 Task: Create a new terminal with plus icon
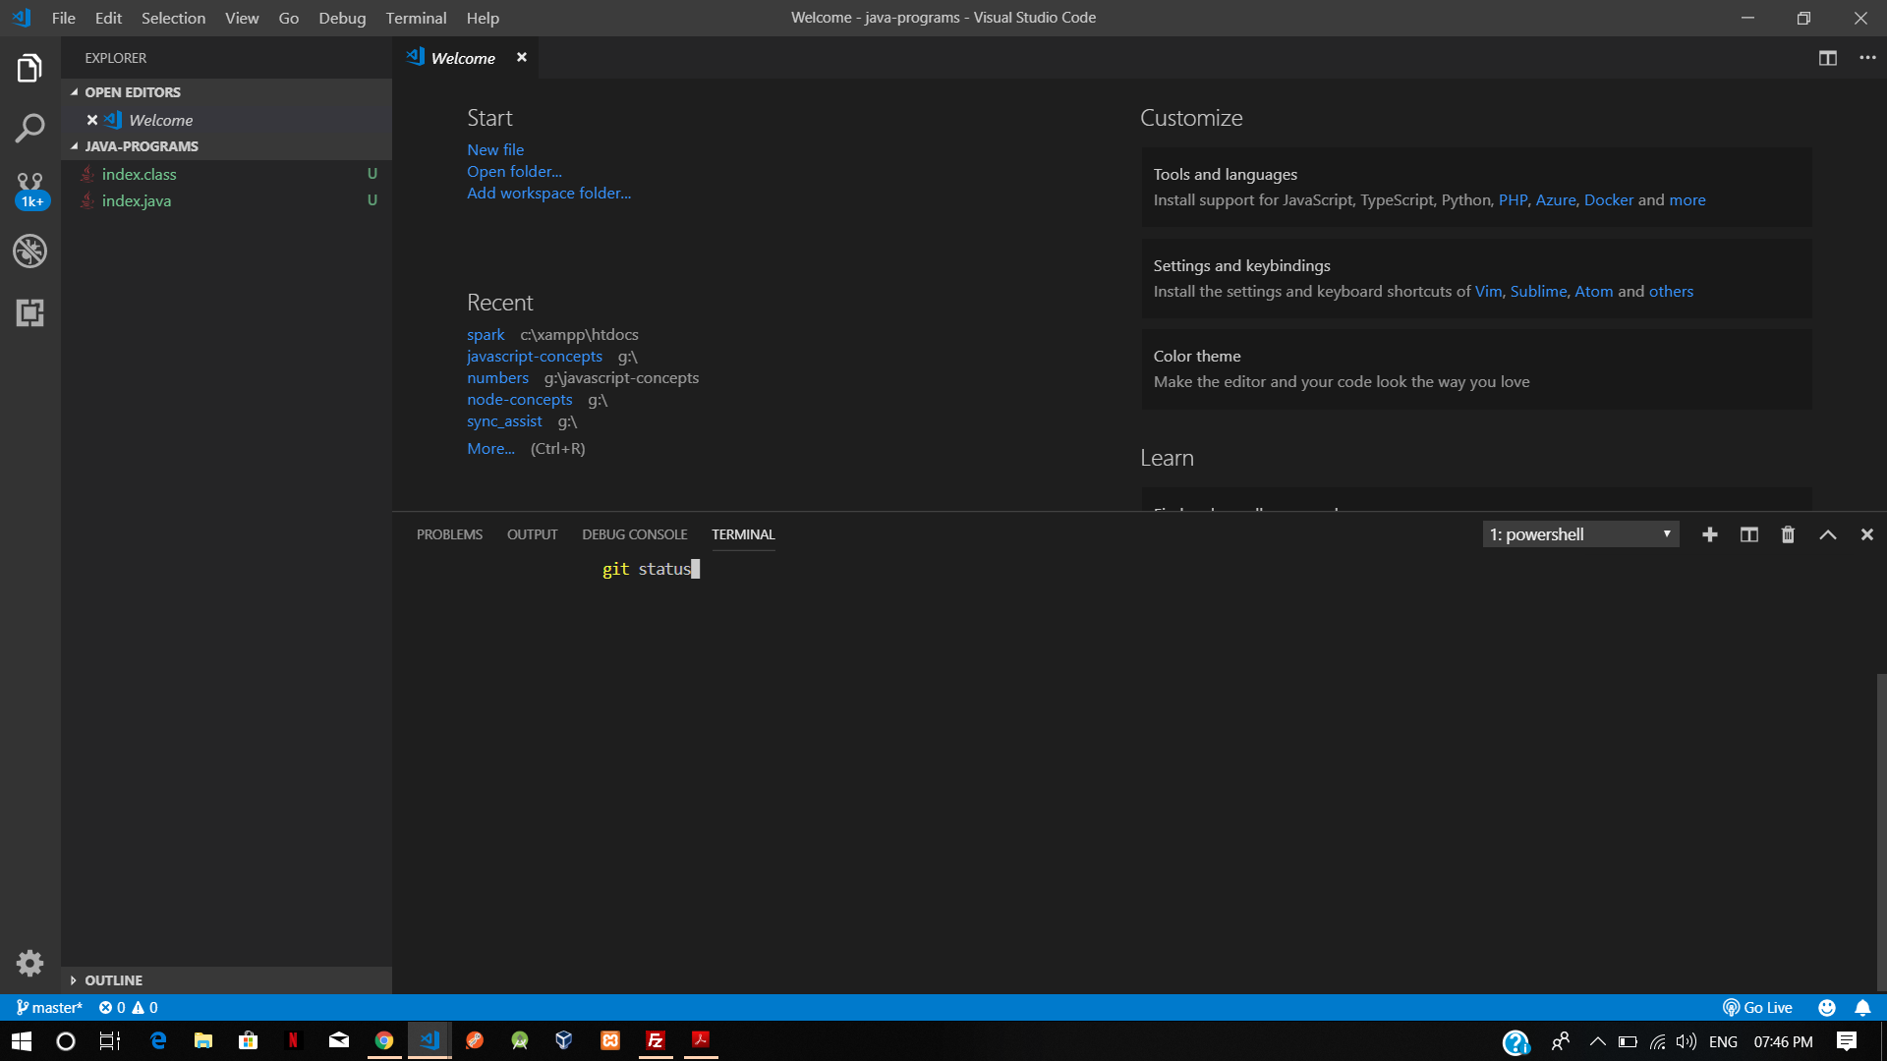pyautogui.click(x=1710, y=534)
